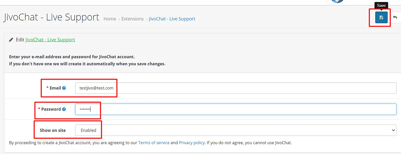Open the Privacy policy link
The height and width of the screenshot is (154, 401).
click(192, 143)
